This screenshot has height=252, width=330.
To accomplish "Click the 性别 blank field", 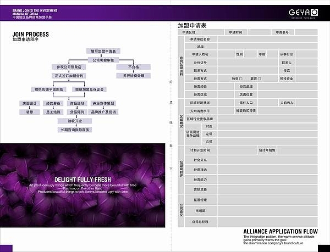I will [x=251, y=54].
